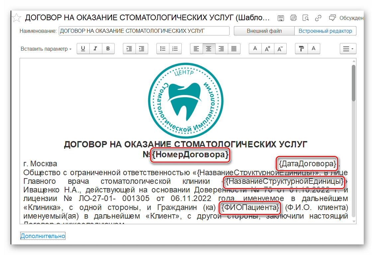
Task: Click 'ЛО-27-01- 001305' license number text
Action: 114,198
